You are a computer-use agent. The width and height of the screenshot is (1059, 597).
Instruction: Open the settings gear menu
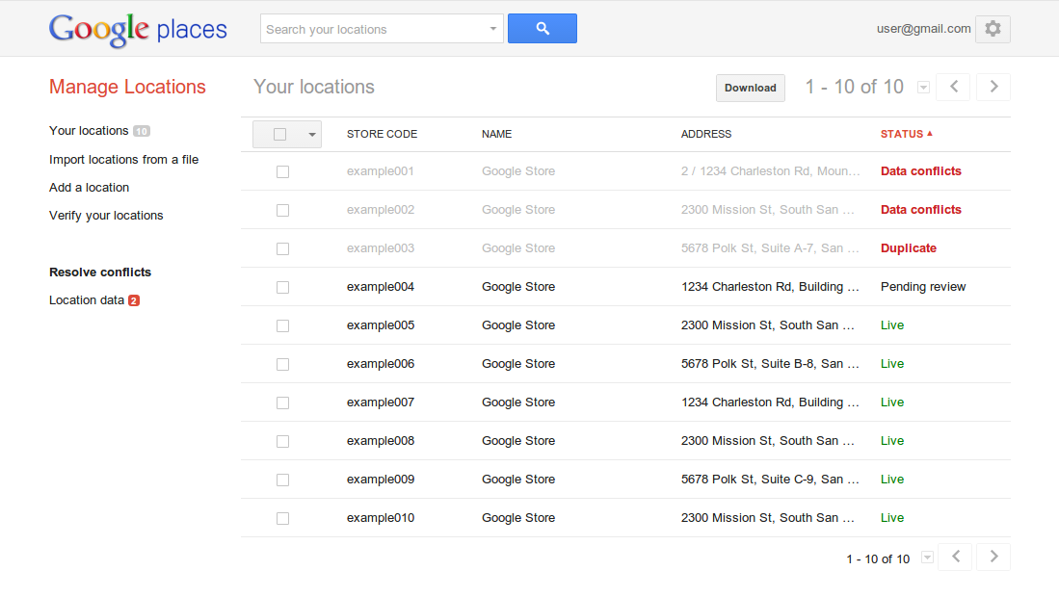tap(993, 29)
